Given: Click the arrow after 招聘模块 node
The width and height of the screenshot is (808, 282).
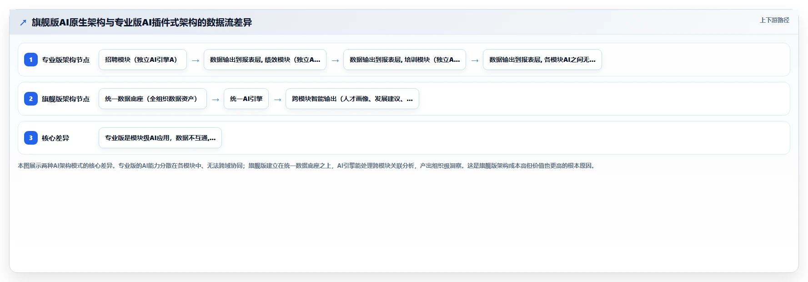Looking at the screenshot, I should 196,60.
